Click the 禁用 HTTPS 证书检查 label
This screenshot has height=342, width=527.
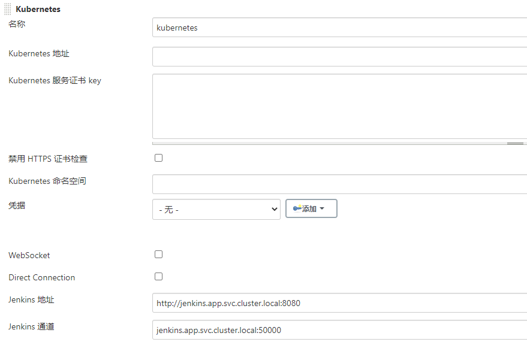pyautogui.click(x=48, y=159)
